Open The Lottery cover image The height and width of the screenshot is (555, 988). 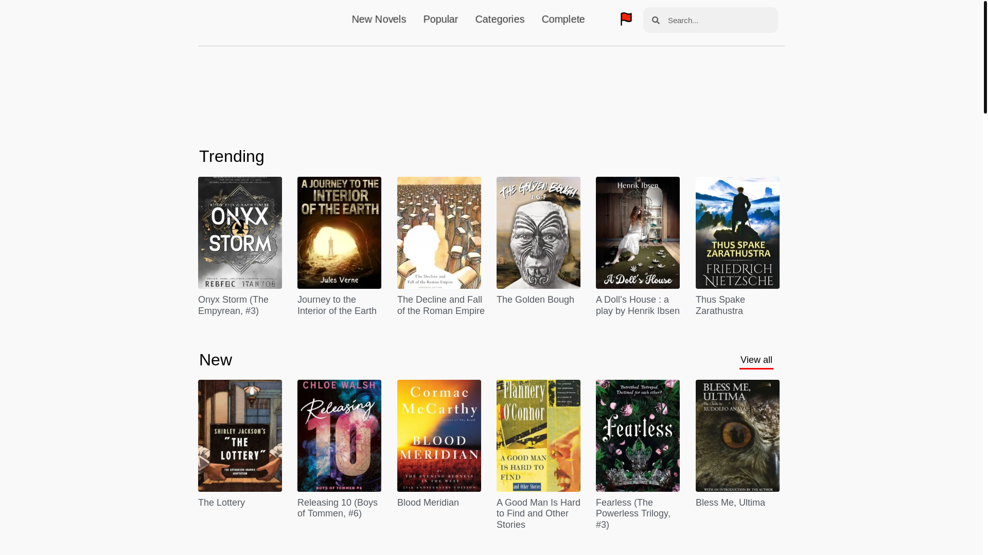[240, 436]
